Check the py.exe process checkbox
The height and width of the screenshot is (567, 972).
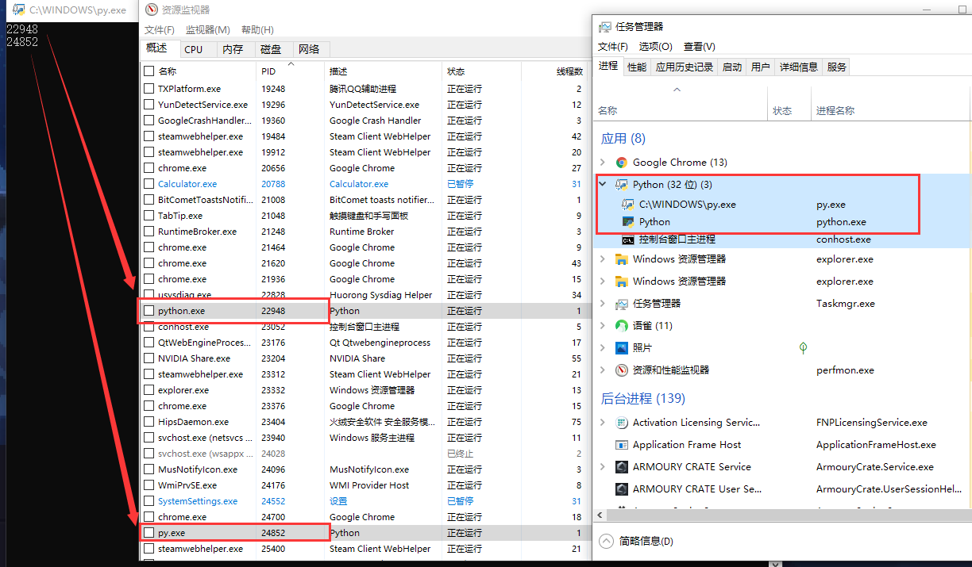(x=148, y=533)
